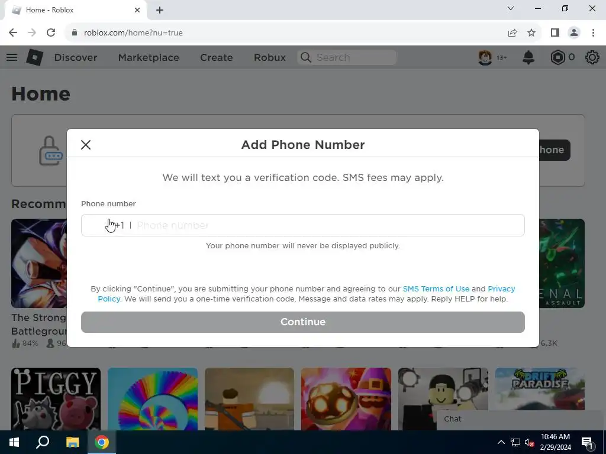Close the Add Phone Number dialog
This screenshot has width=606, height=454.
click(86, 145)
